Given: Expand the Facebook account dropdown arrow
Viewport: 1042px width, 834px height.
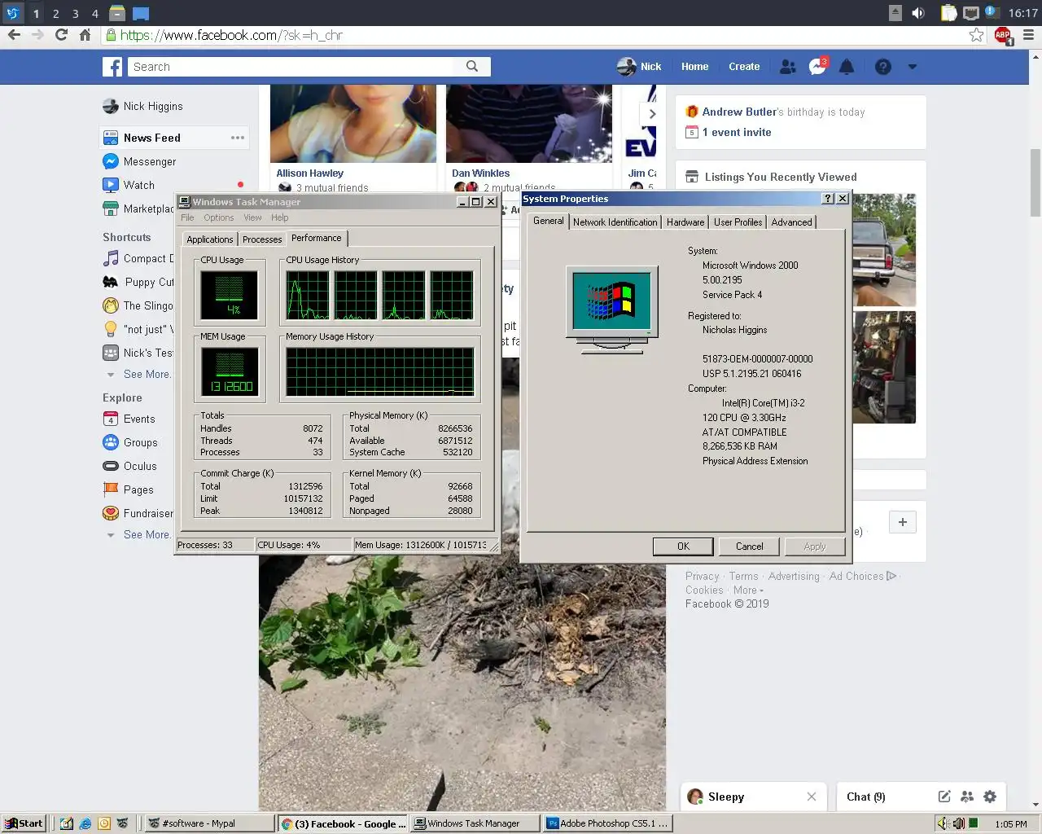Looking at the screenshot, I should pos(912,67).
